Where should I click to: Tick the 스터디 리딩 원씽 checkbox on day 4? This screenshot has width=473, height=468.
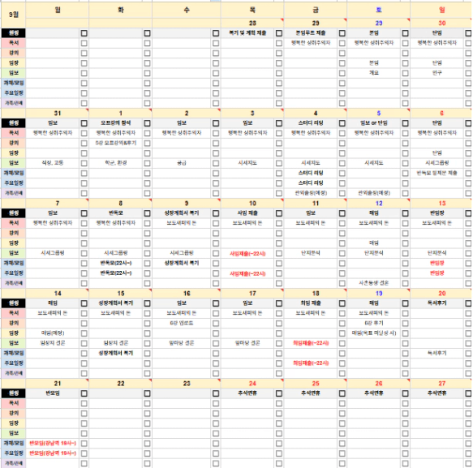(x=342, y=123)
